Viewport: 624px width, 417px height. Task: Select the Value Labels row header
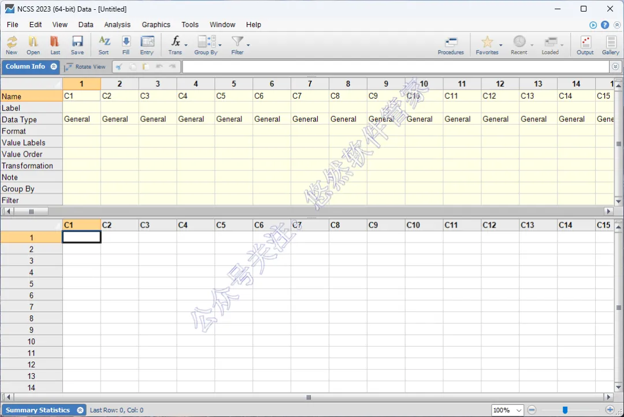coord(31,143)
